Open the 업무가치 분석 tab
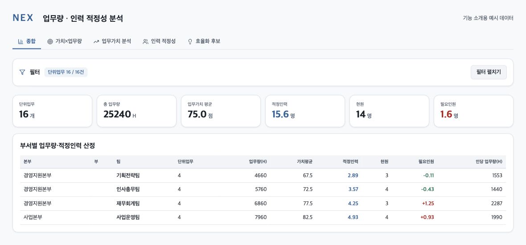526x245 pixels. click(112, 41)
